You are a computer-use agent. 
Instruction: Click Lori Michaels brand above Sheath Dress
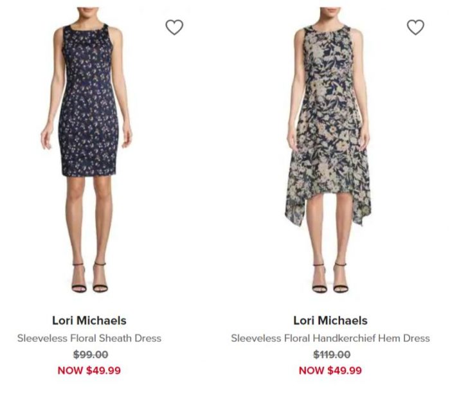(x=89, y=321)
